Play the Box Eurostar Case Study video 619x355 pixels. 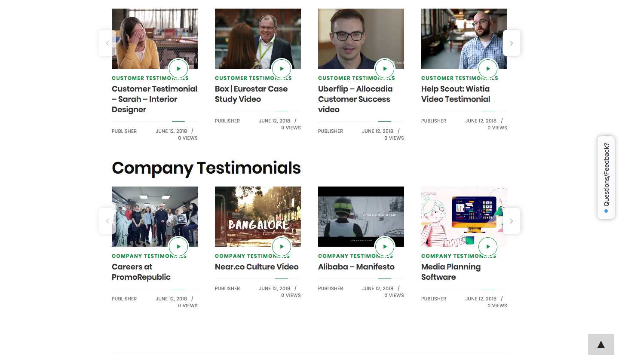click(x=282, y=69)
